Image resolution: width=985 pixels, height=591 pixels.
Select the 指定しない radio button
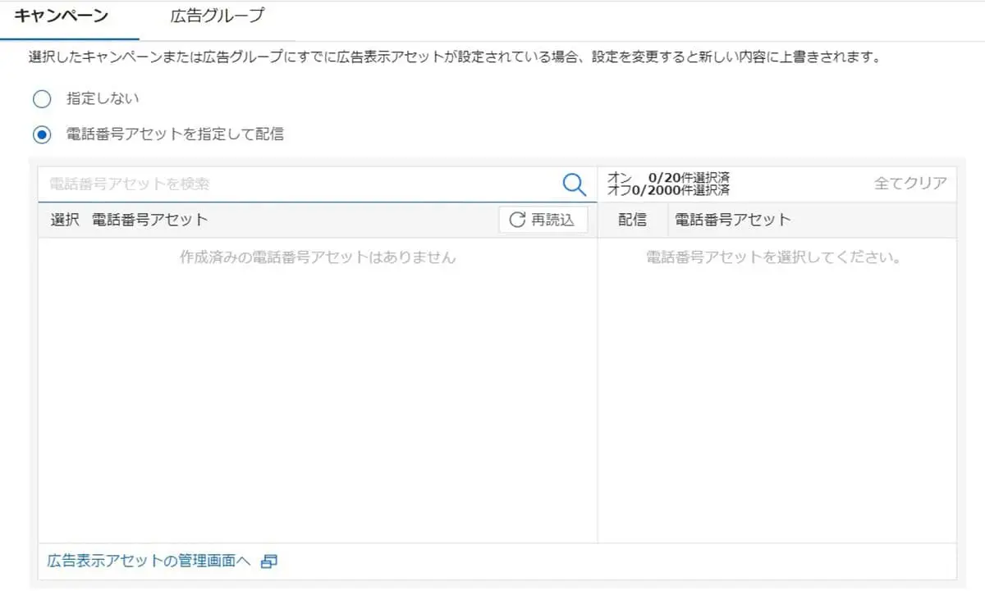[41, 98]
